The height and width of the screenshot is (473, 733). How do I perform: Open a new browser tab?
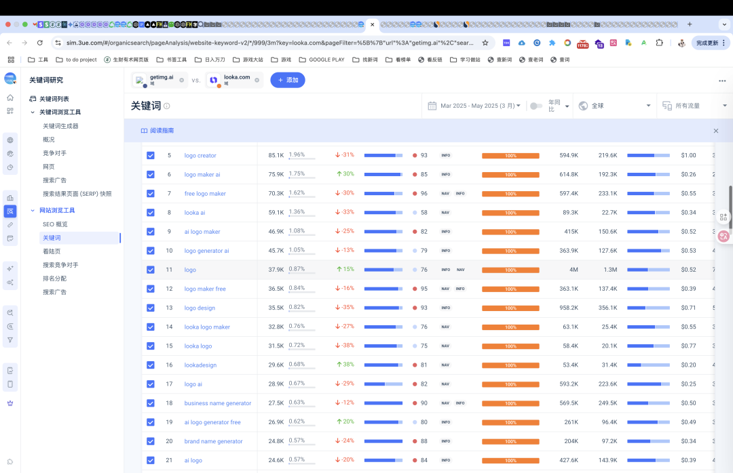tap(690, 24)
